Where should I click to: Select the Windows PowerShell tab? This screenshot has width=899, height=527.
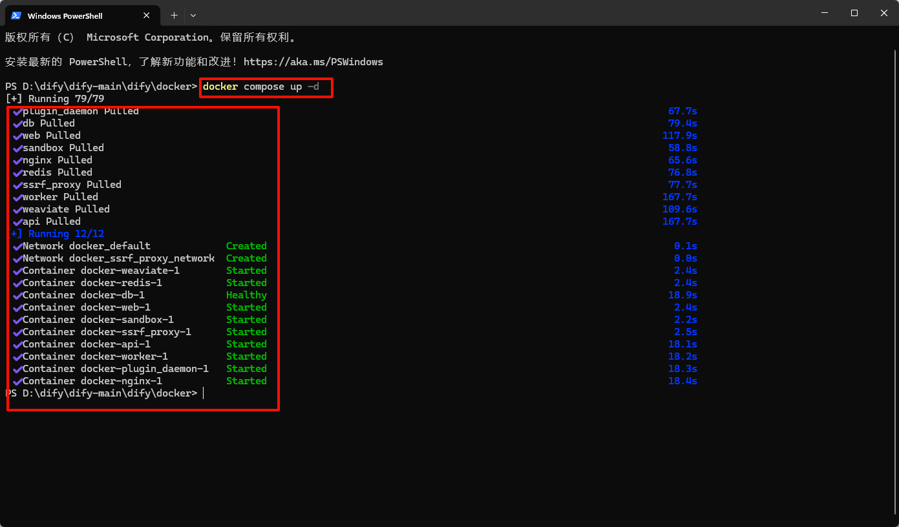click(x=82, y=15)
